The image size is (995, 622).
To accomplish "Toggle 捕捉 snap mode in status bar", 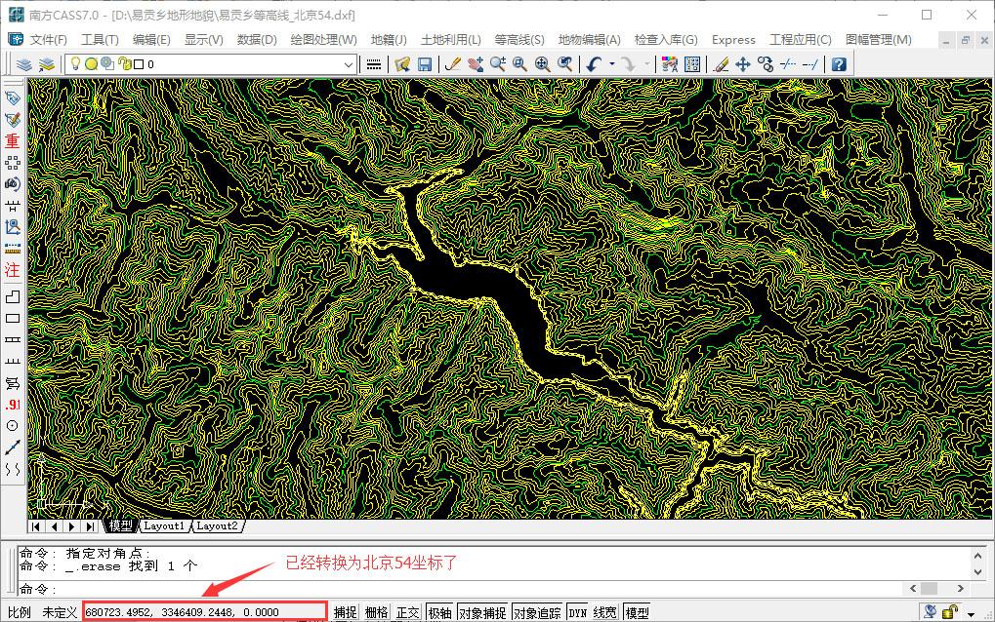I will pos(346,612).
